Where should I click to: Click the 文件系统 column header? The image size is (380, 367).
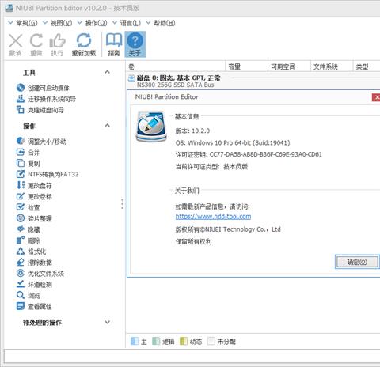(x=332, y=66)
